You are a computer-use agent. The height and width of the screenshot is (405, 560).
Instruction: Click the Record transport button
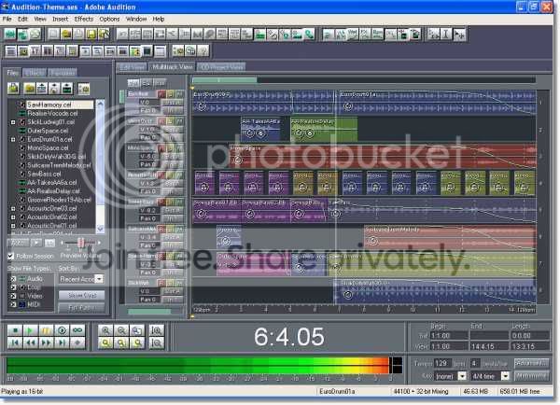[x=77, y=342]
